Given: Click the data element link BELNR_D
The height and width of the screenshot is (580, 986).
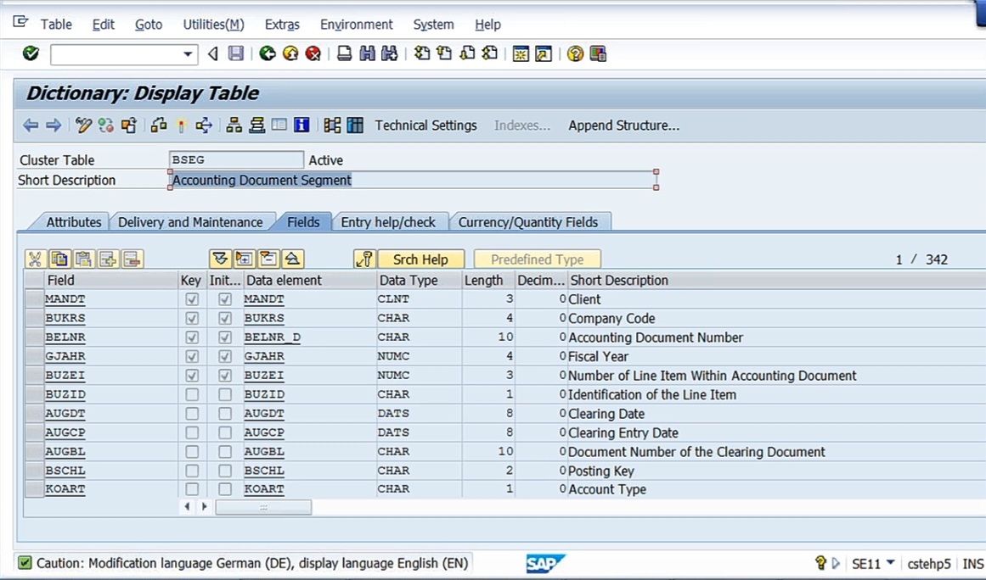Looking at the screenshot, I should pos(273,337).
